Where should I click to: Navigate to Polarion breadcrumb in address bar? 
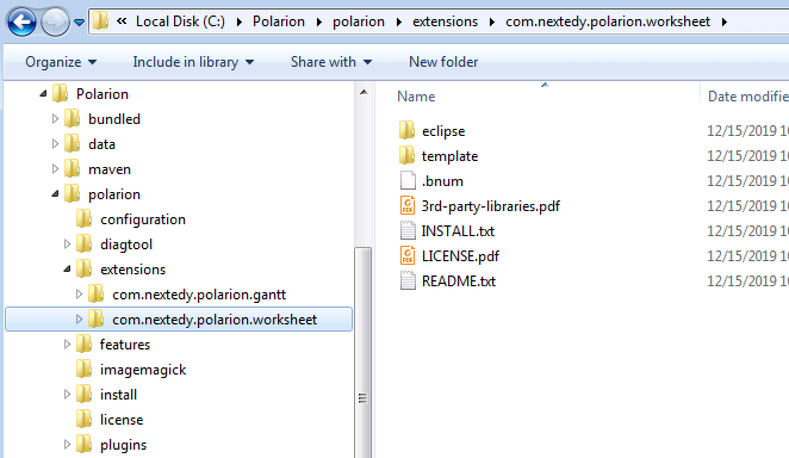tap(278, 21)
